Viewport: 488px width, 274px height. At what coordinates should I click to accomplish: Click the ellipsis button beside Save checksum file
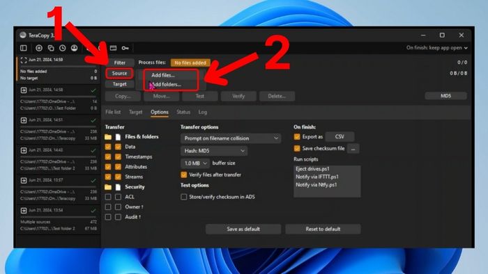(x=353, y=149)
